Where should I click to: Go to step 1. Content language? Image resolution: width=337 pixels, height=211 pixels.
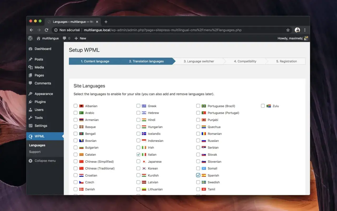pos(95,61)
